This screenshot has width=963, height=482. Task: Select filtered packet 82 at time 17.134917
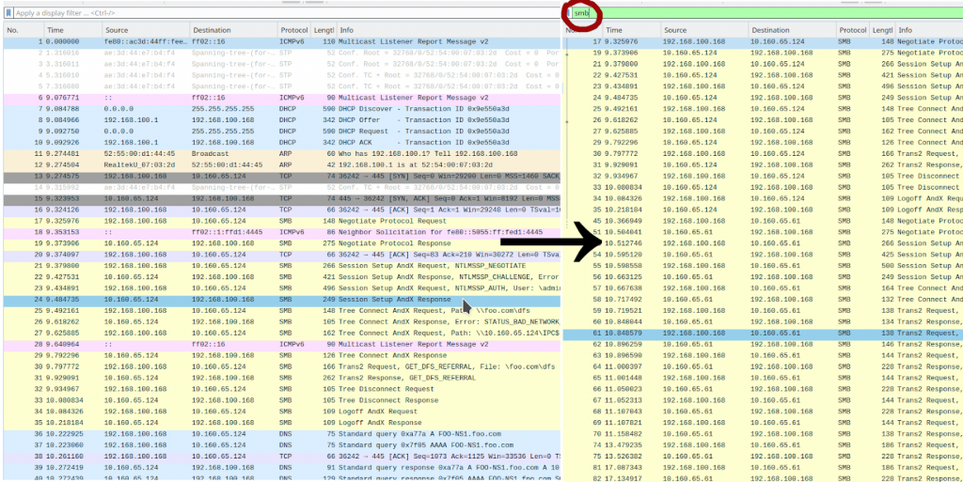tap(764, 477)
